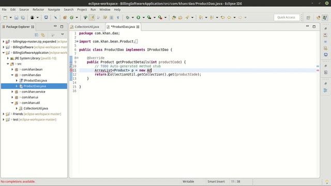The width and height of the screenshot is (331, 186).
Task: Click the Coverage run toolbar icon
Action: pos(149,18)
